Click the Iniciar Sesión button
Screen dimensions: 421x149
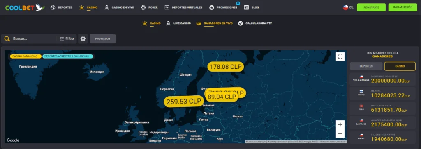pos(403,7)
